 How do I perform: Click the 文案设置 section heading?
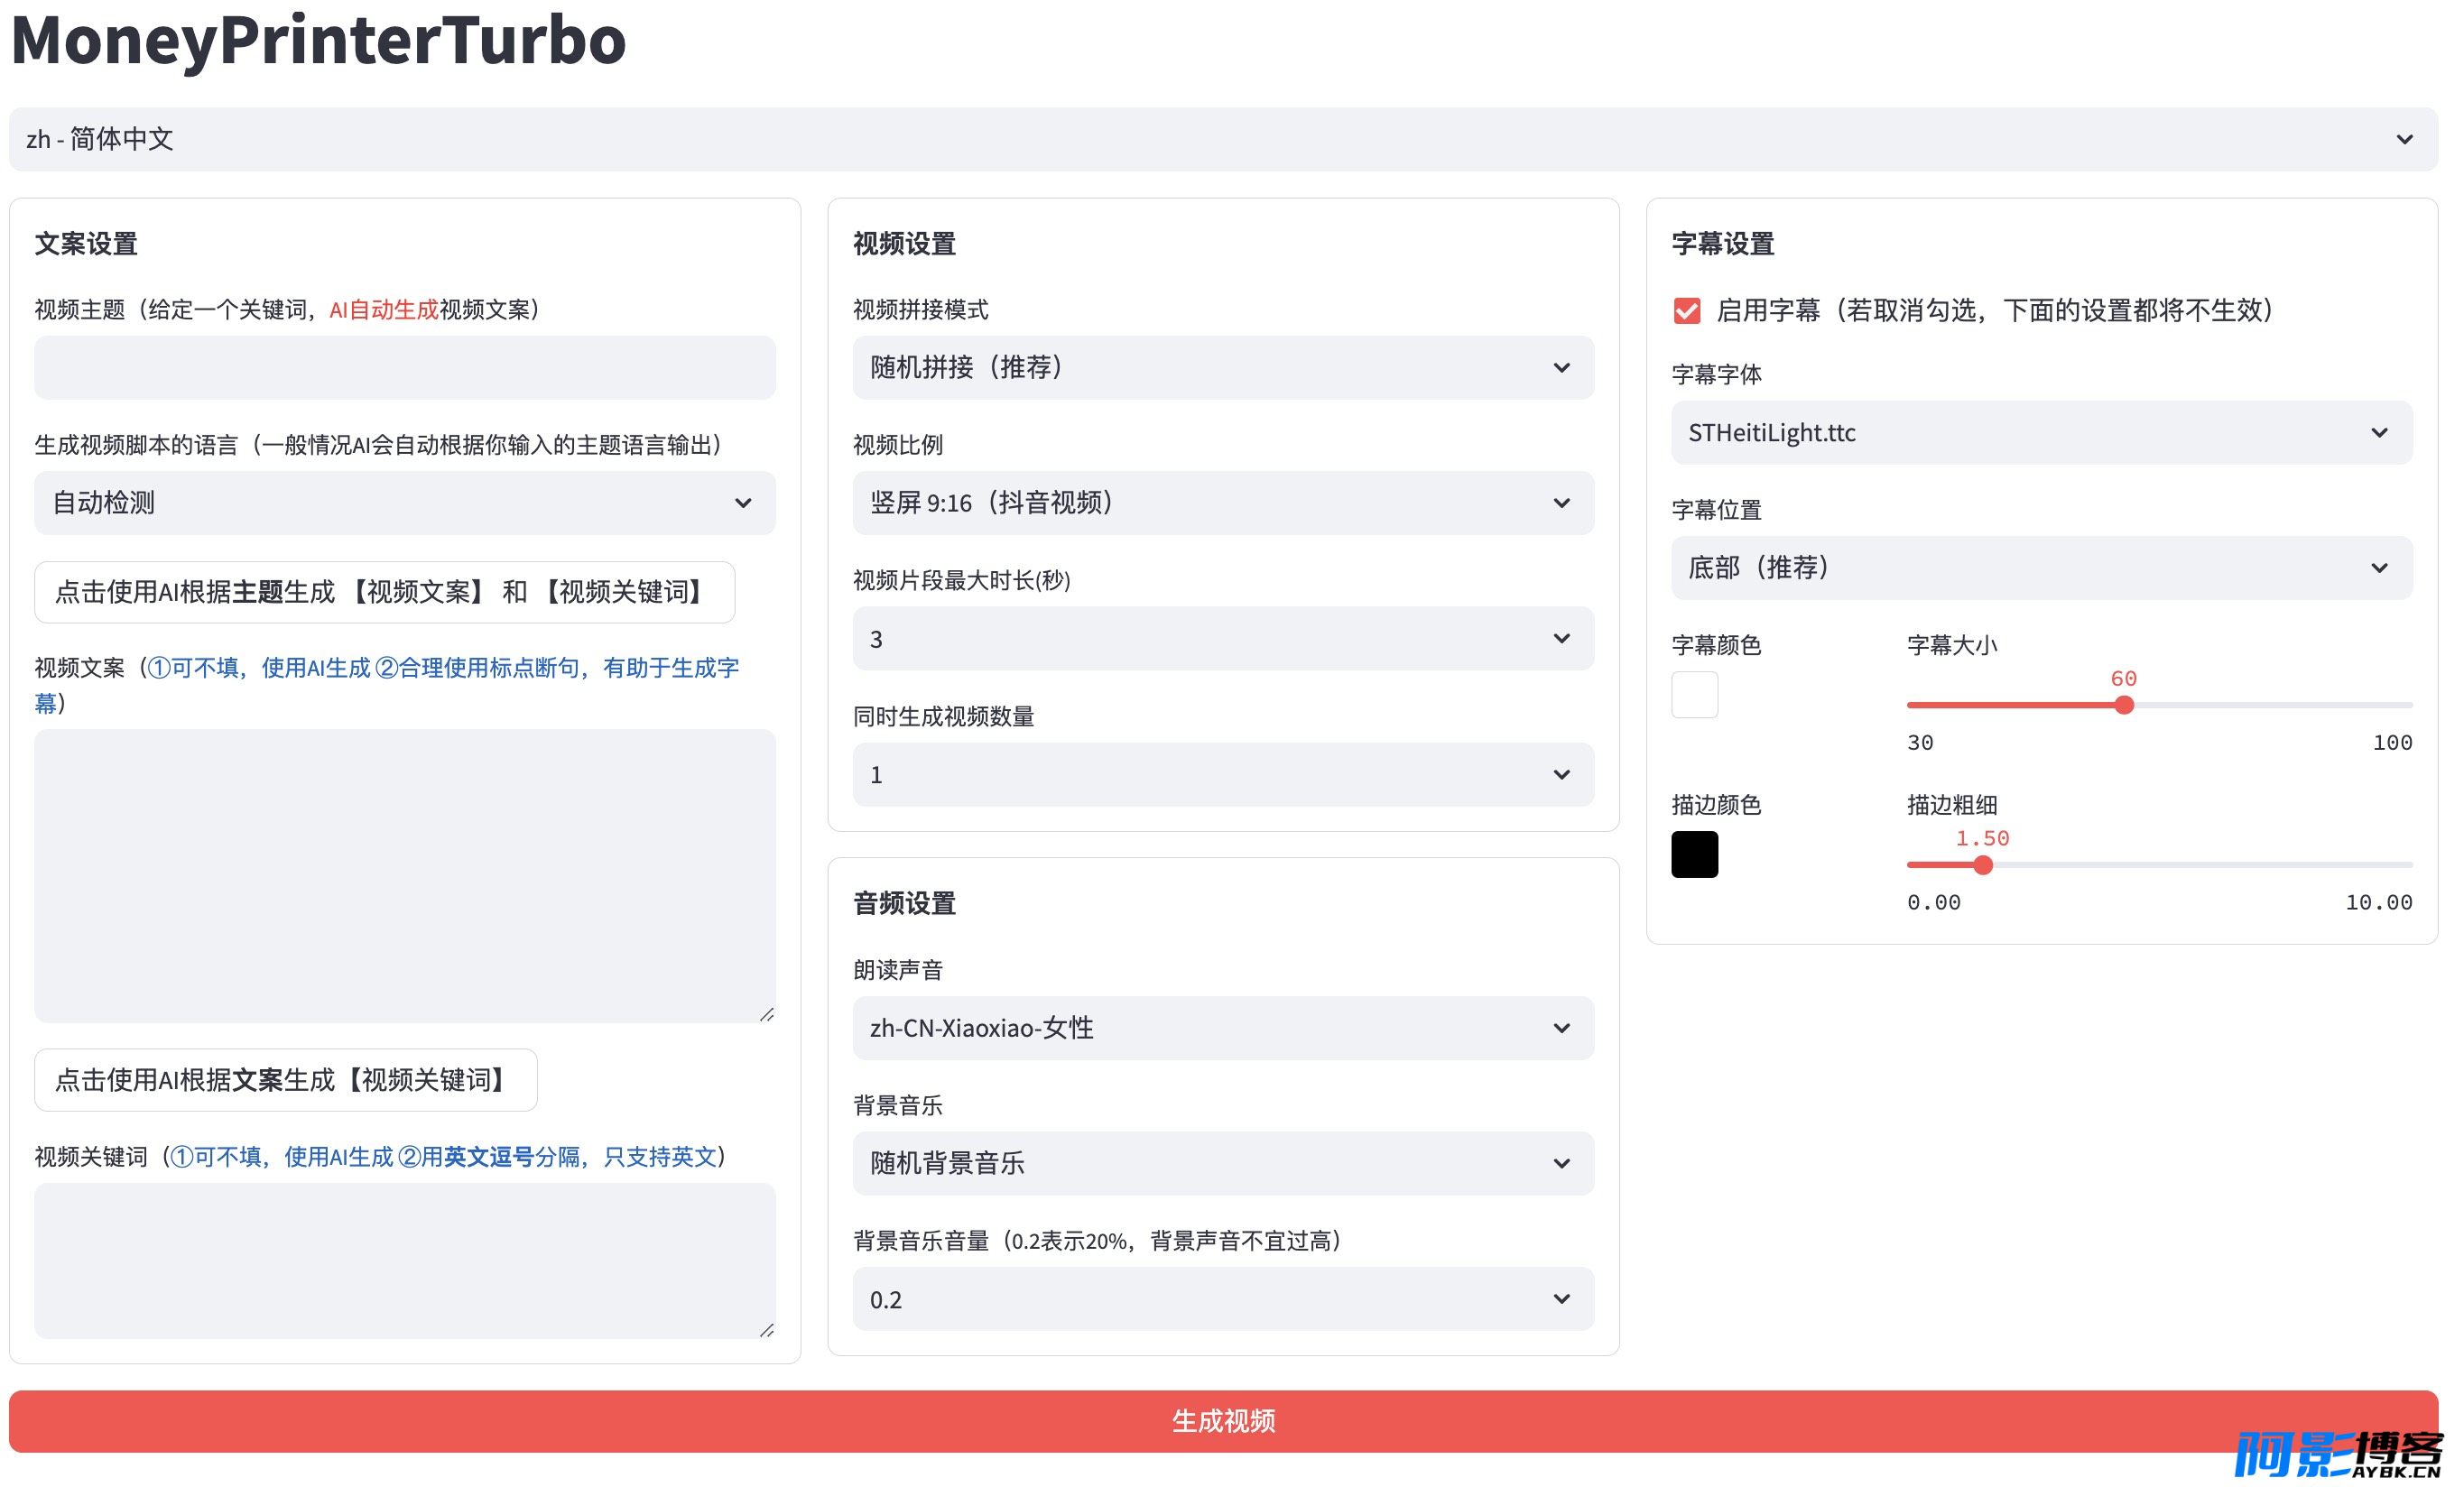86,244
